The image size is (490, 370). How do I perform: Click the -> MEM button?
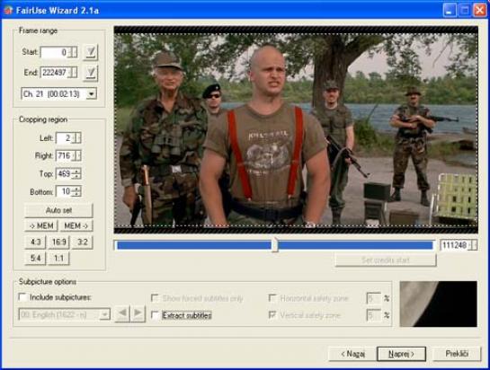[41, 225]
